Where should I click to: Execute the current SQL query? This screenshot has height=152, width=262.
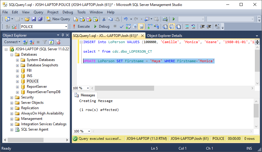click(81, 26)
